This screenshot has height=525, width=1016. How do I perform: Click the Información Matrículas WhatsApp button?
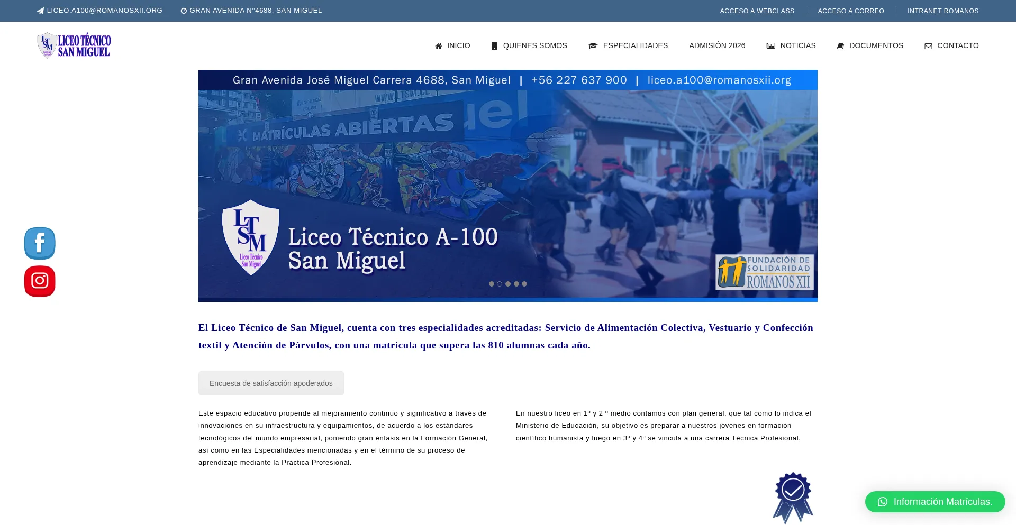click(935, 502)
